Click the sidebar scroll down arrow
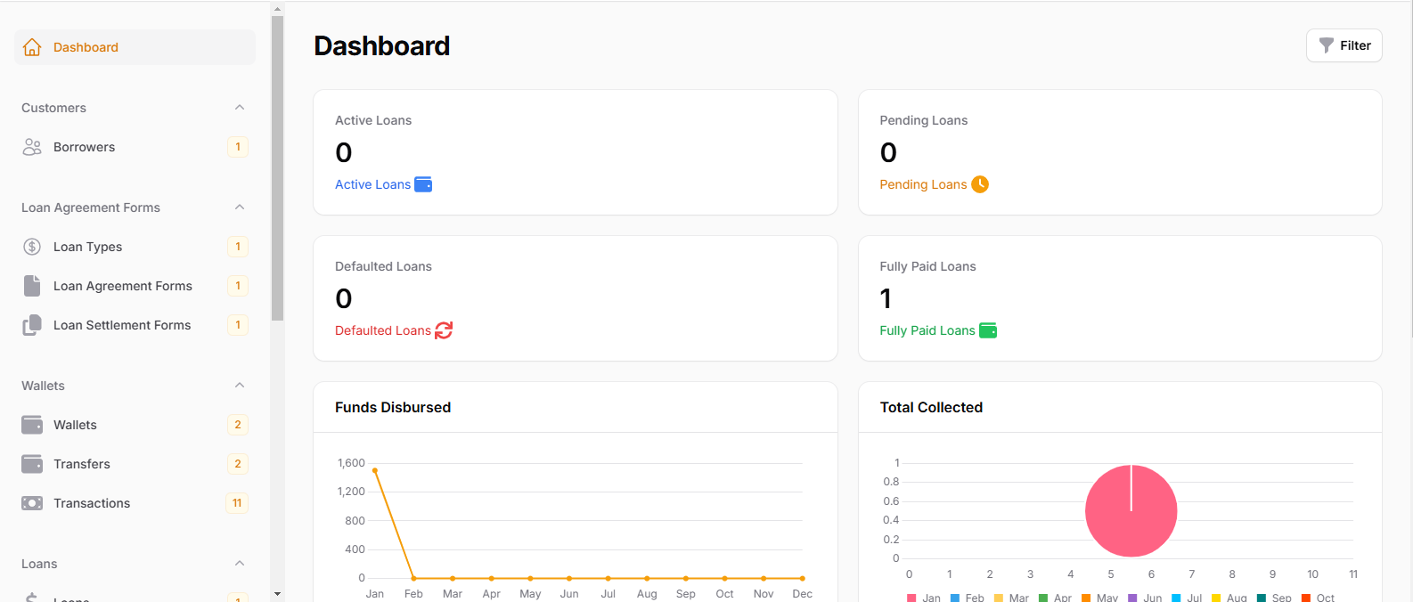This screenshot has height=602, width=1413. point(277,594)
